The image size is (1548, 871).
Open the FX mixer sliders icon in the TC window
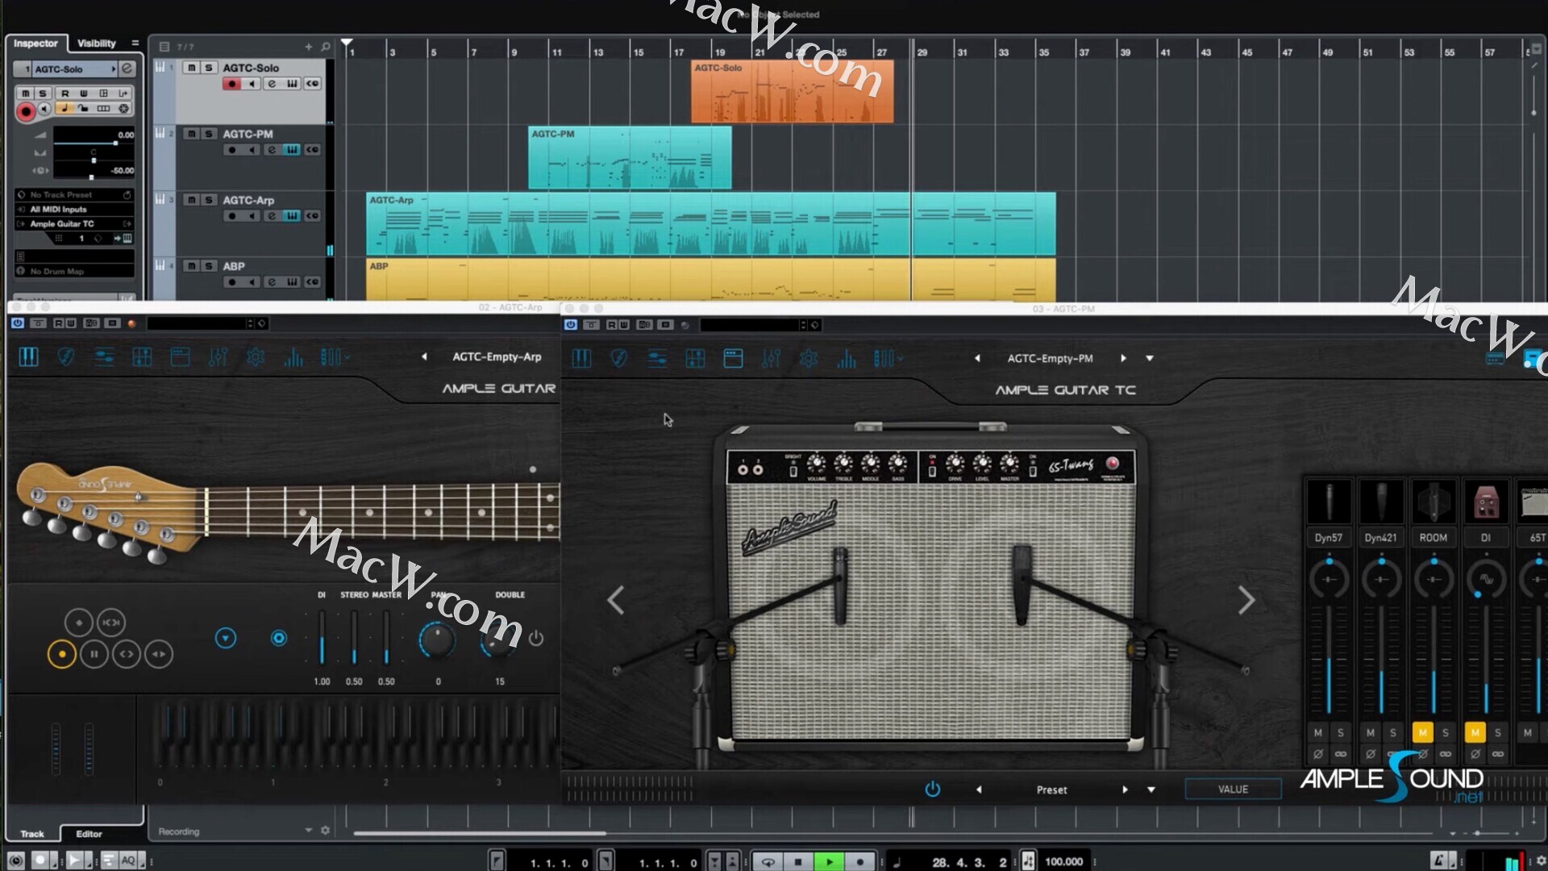pyautogui.click(x=771, y=358)
